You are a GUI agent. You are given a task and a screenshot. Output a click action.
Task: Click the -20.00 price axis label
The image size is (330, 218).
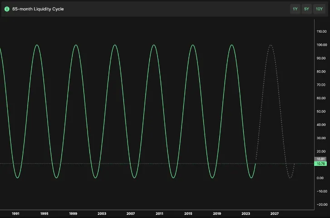coord(322,204)
